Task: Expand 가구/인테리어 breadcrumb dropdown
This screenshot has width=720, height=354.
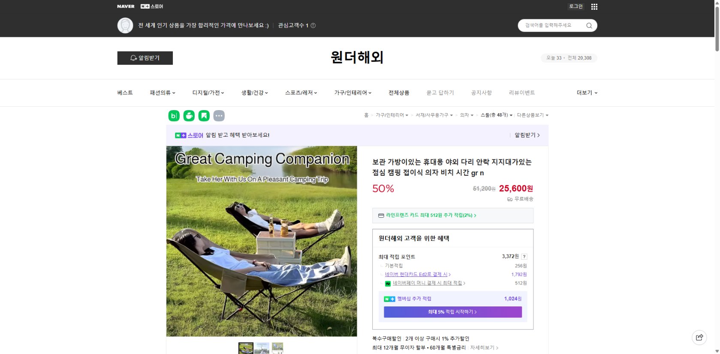Action: click(x=392, y=115)
